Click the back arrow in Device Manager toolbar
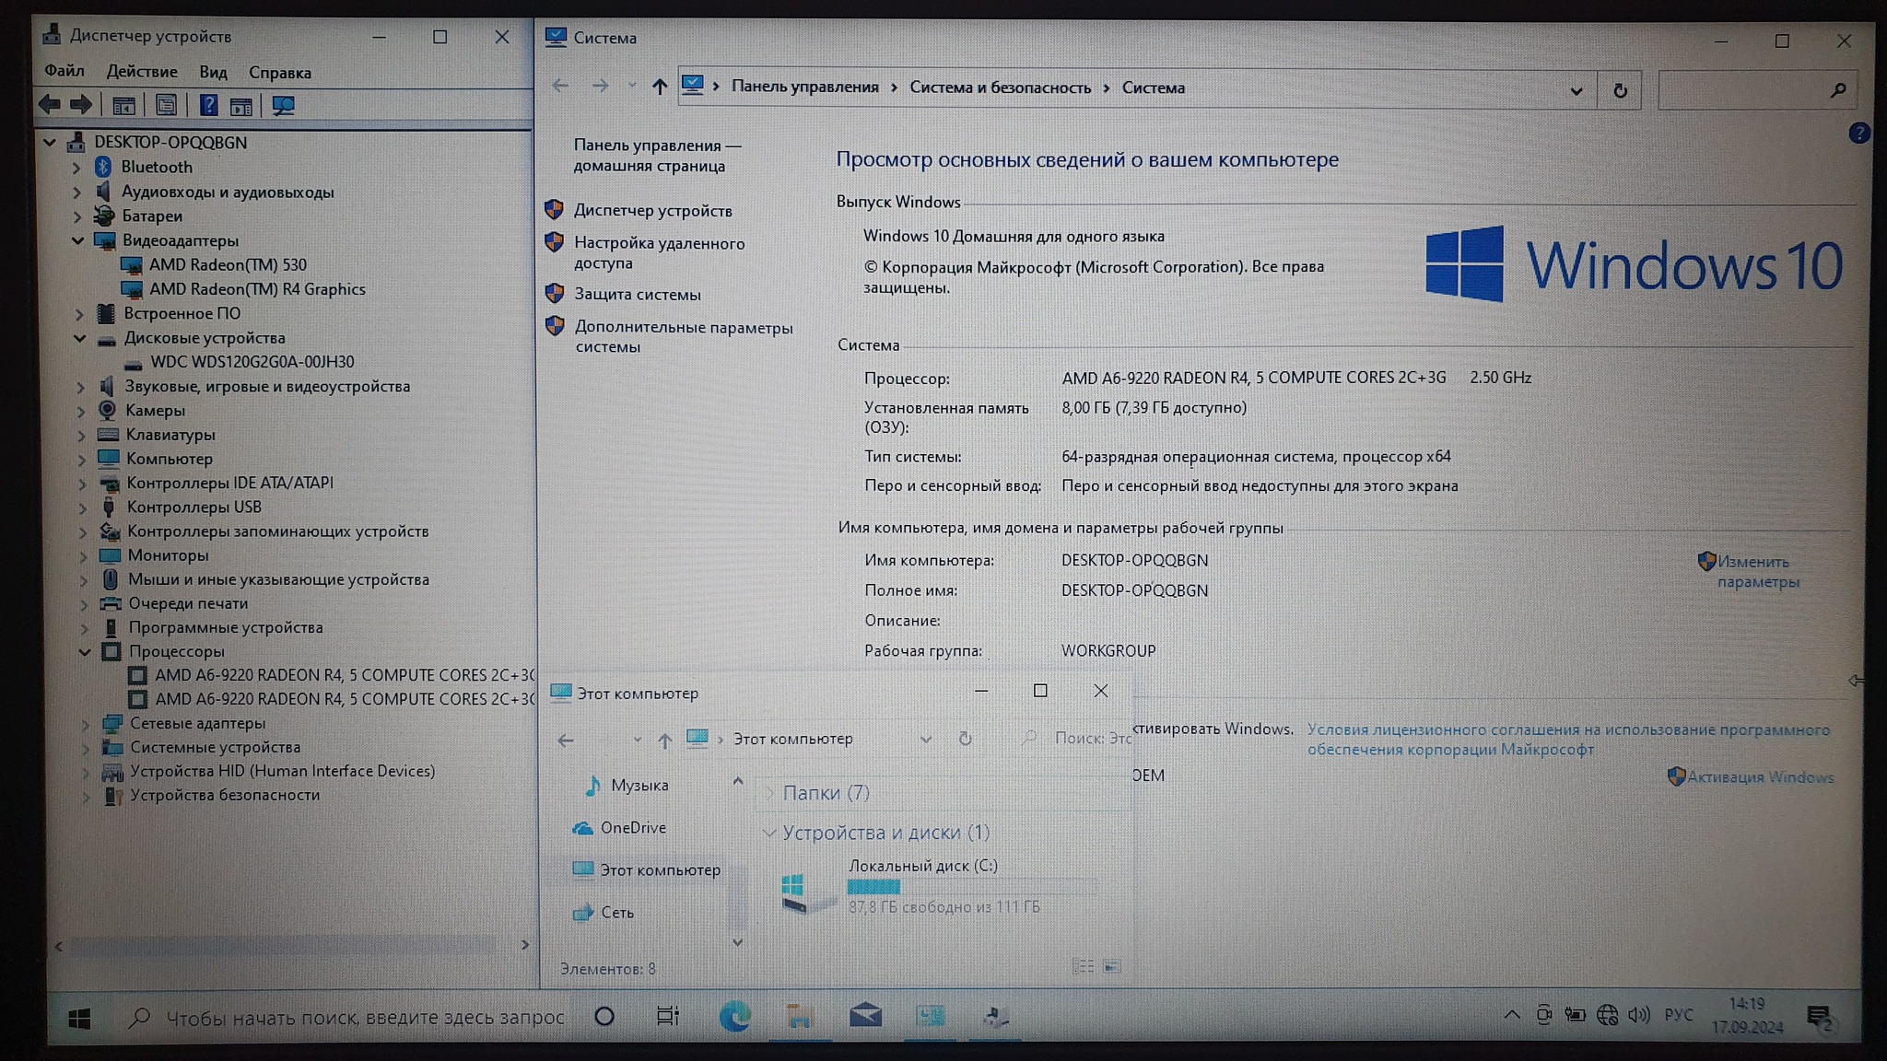Screen dimensions: 1887x1061 pyautogui.click(x=50, y=105)
